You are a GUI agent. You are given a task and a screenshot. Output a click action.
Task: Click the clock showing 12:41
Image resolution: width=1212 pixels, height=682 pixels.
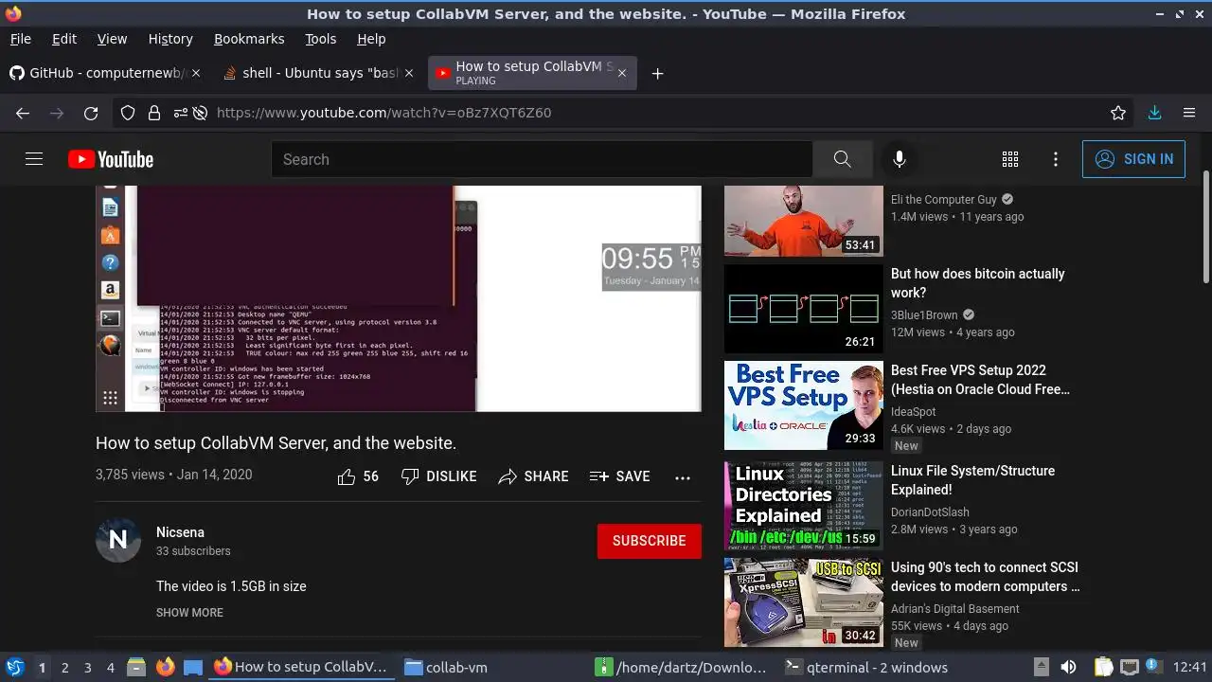1190,668
